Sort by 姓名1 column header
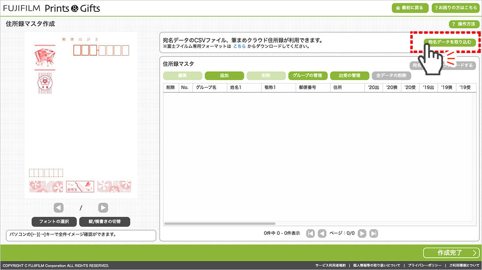Screen dimensions: 482x270 pyautogui.click(x=244, y=88)
